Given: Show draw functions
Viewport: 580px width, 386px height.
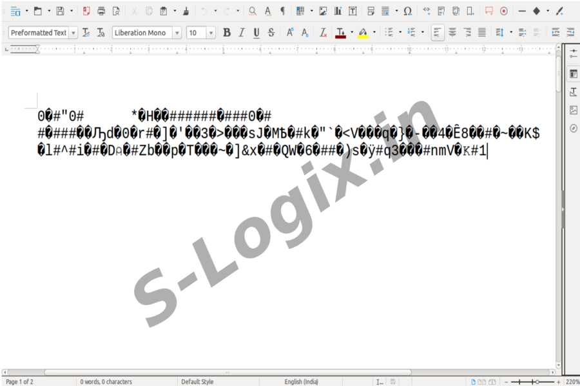Looking at the screenshot, I should pyautogui.click(x=559, y=11).
